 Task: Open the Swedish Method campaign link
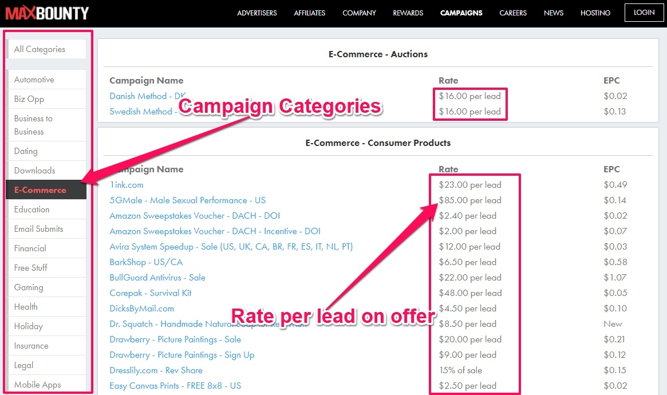click(x=142, y=112)
